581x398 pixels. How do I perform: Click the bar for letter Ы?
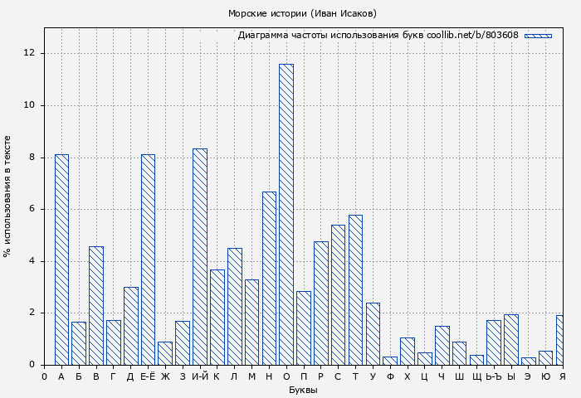[x=511, y=339]
